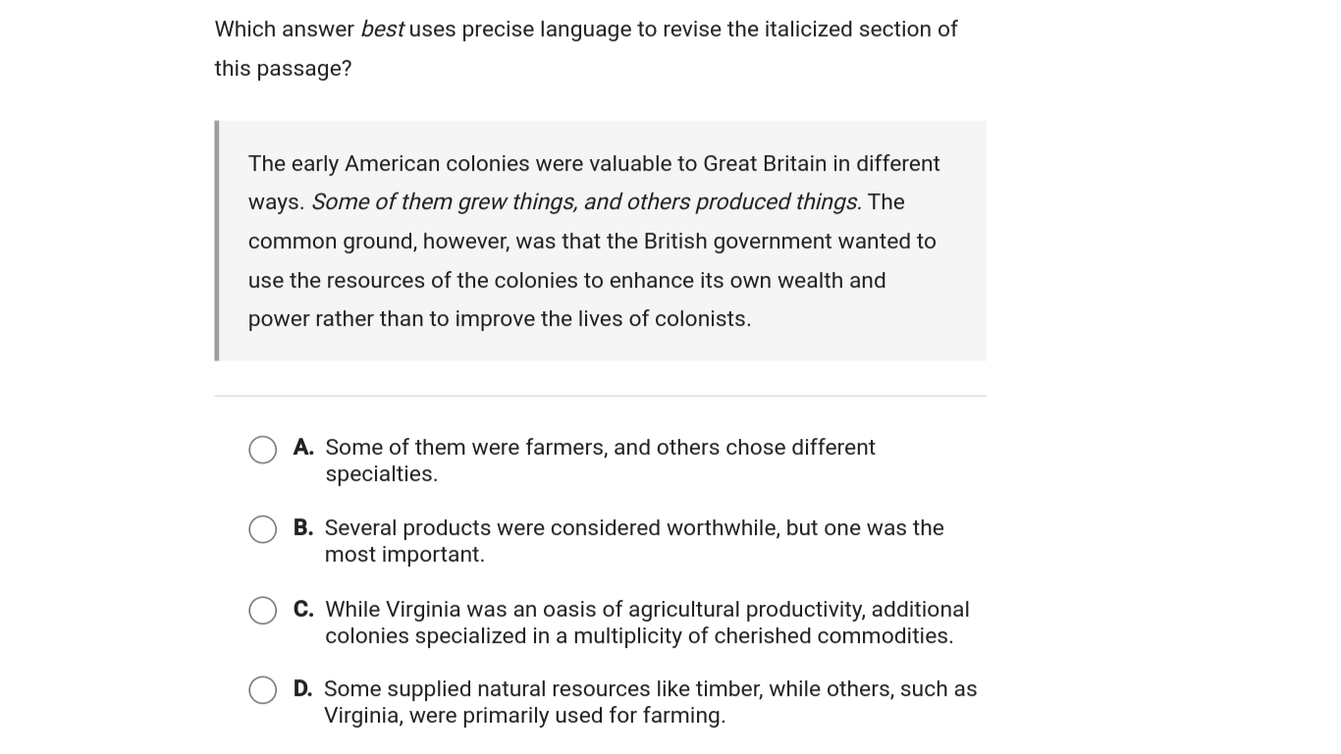Click the horizontal divider above the answer choices
1341x754 pixels.
(x=601, y=397)
